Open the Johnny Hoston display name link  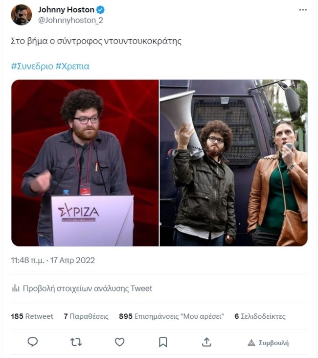[66, 10]
